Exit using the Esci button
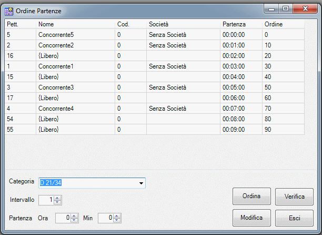Image resolution: width=322 pixels, height=235 pixels. pos(294,218)
